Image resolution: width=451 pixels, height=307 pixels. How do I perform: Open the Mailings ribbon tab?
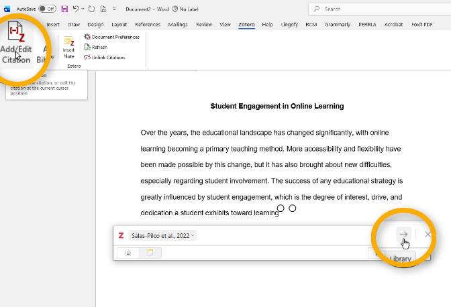click(x=178, y=24)
